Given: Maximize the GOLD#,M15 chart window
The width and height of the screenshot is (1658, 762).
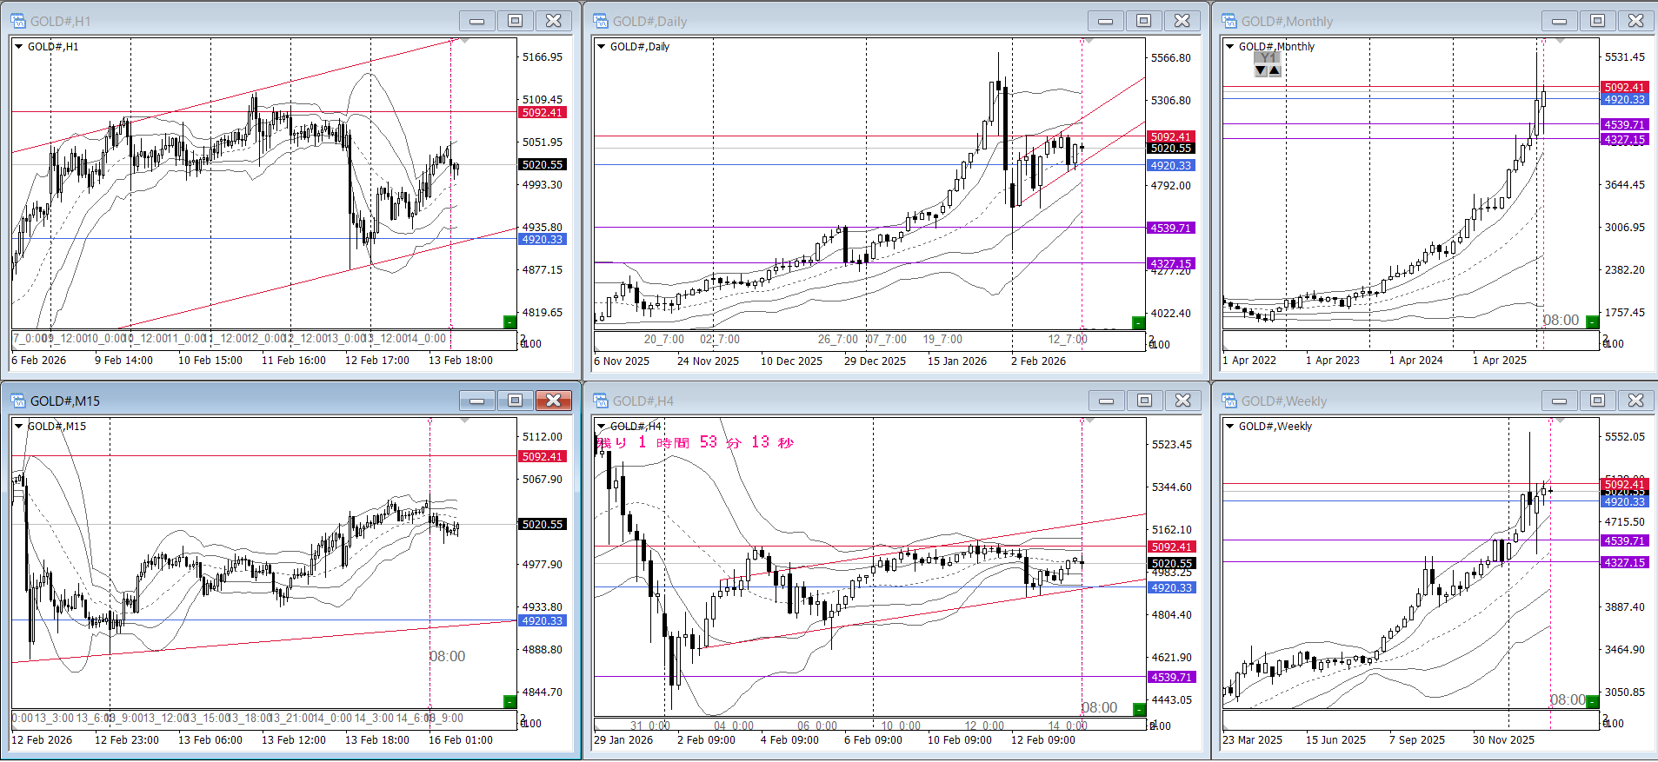Looking at the screenshot, I should point(515,401).
